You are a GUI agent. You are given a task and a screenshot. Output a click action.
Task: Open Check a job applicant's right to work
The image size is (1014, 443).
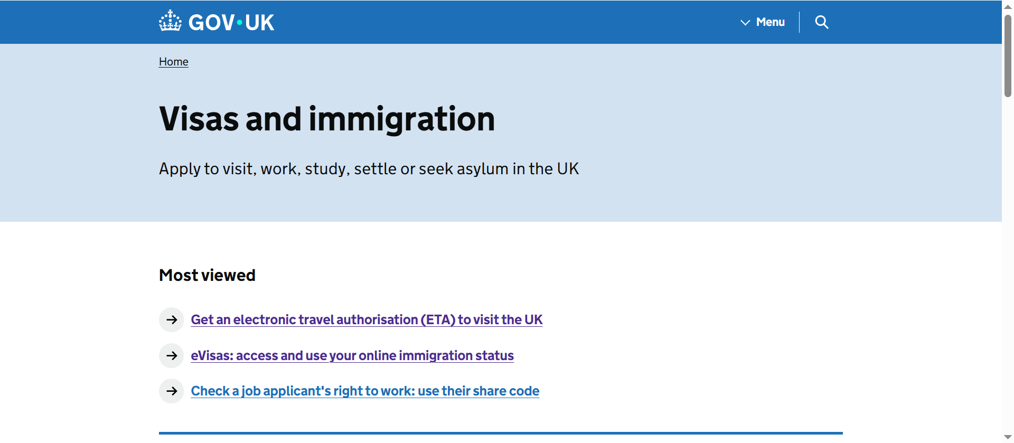[x=365, y=391]
